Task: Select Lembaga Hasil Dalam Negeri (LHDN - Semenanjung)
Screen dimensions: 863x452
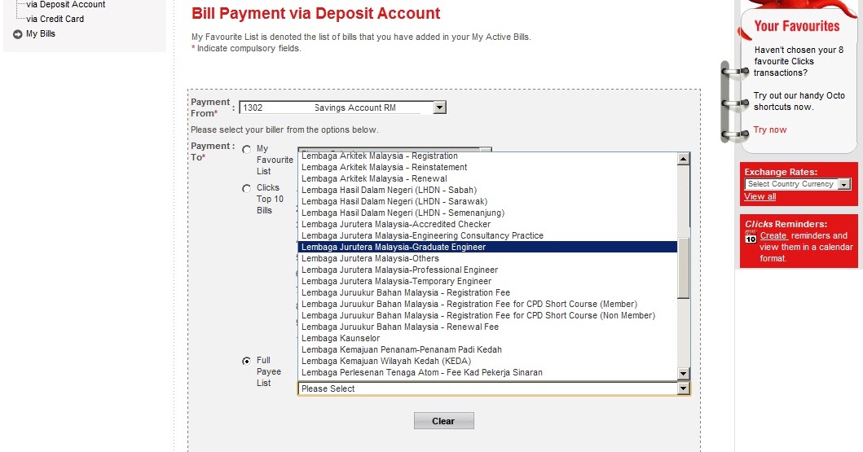Action: pyautogui.click(x=487, y=213)
